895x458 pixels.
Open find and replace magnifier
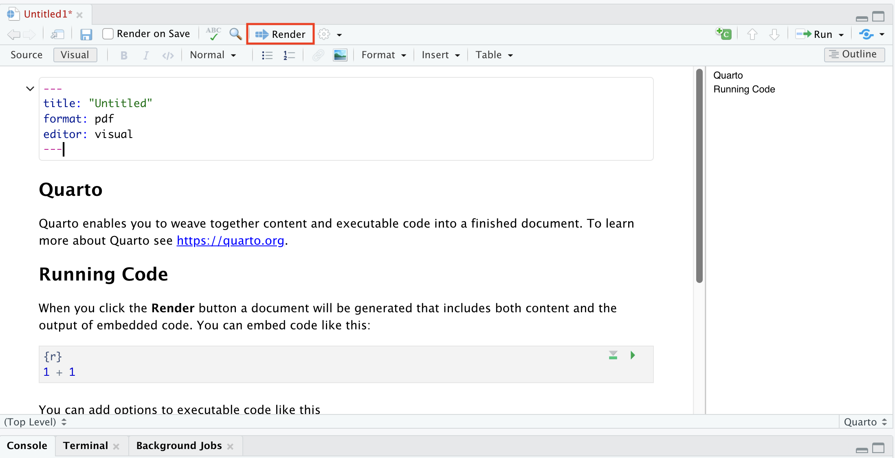pyautogui.click(x=235, y=34)
